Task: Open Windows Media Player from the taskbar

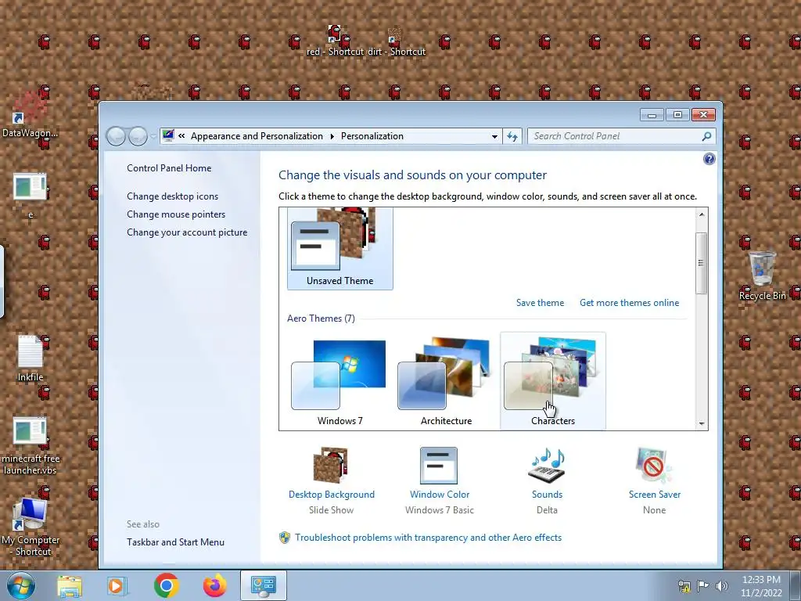Action: click(x=117, y=585)
